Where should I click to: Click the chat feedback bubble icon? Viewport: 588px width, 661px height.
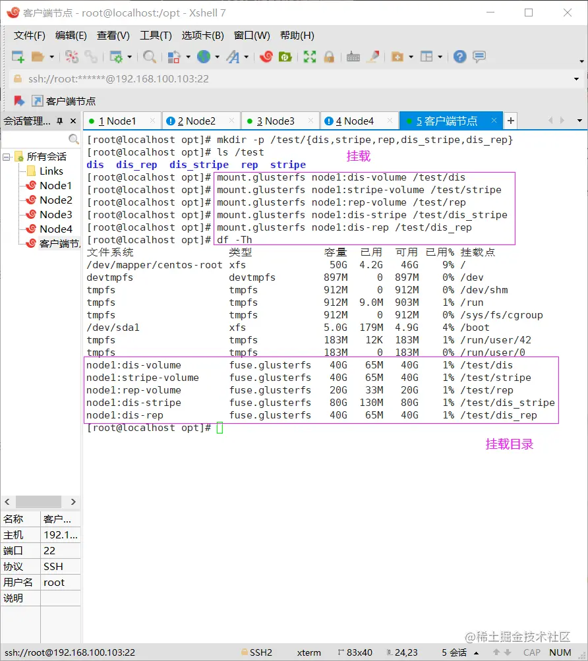click(x=479, y=57)
